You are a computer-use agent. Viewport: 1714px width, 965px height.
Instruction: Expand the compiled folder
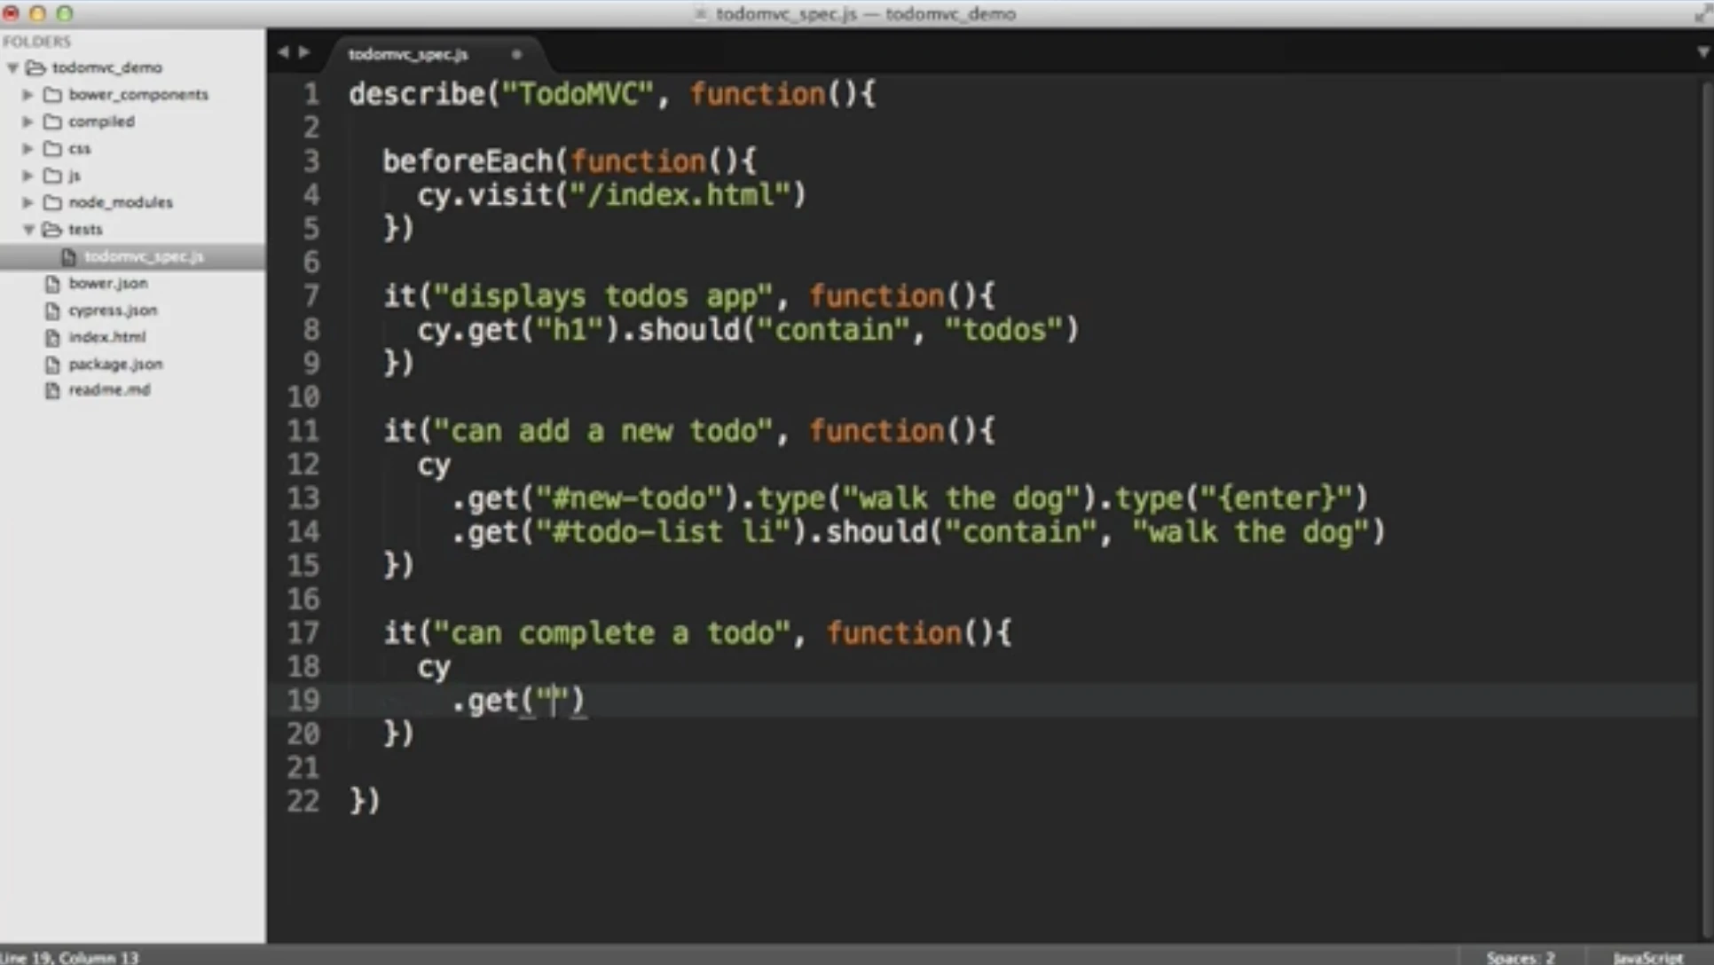(28, 122)
